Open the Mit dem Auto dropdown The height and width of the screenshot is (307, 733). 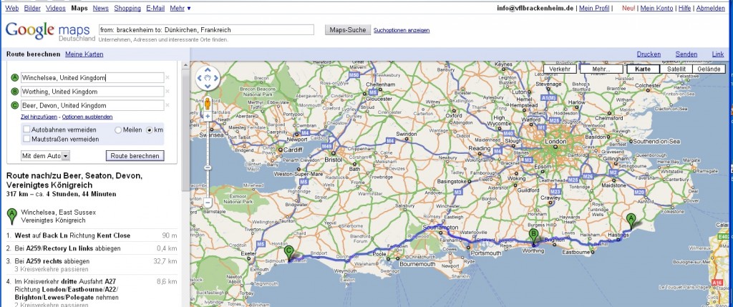tap(45, 155)
